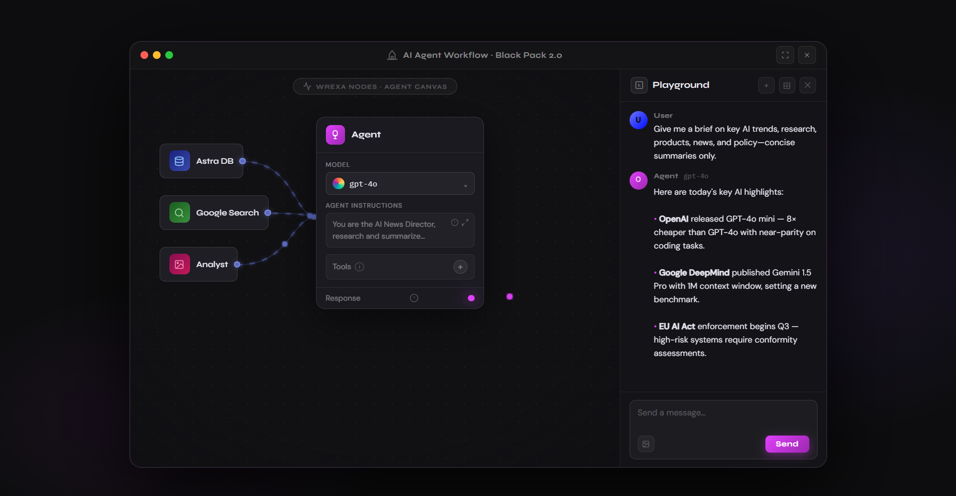Select the Analyst node icon
Image resolution: width=956 pixels, height=496 pixels.
click(179, 264)
